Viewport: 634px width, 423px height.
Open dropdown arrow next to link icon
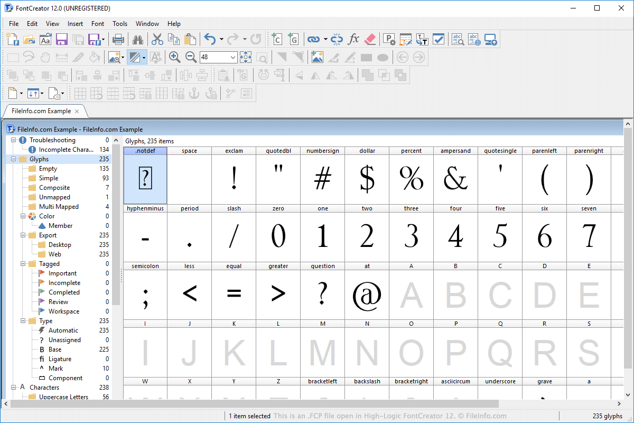click(325, 39)
